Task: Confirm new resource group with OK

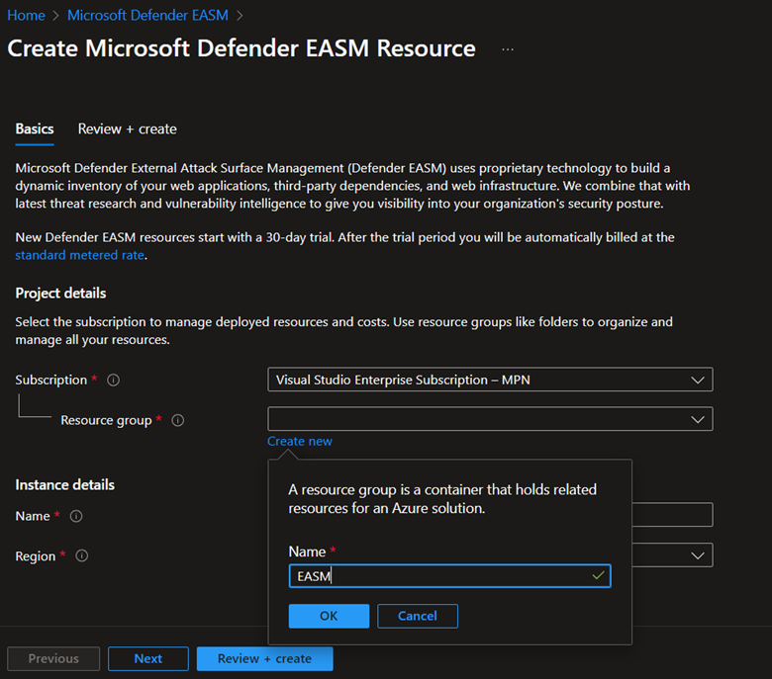Action: click(329, 616)
